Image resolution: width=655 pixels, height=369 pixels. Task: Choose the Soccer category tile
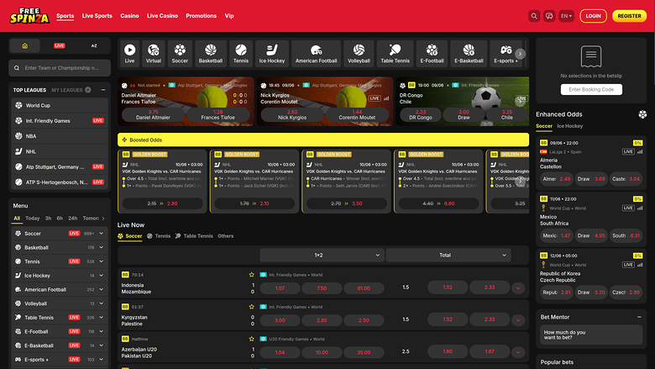click(180, 54)
